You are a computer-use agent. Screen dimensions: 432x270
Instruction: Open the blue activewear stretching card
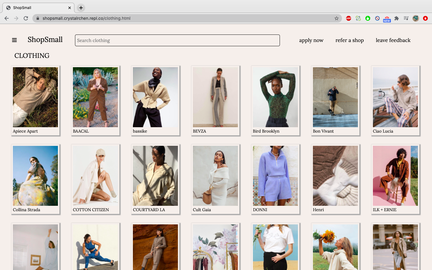(x=95, y=247)
